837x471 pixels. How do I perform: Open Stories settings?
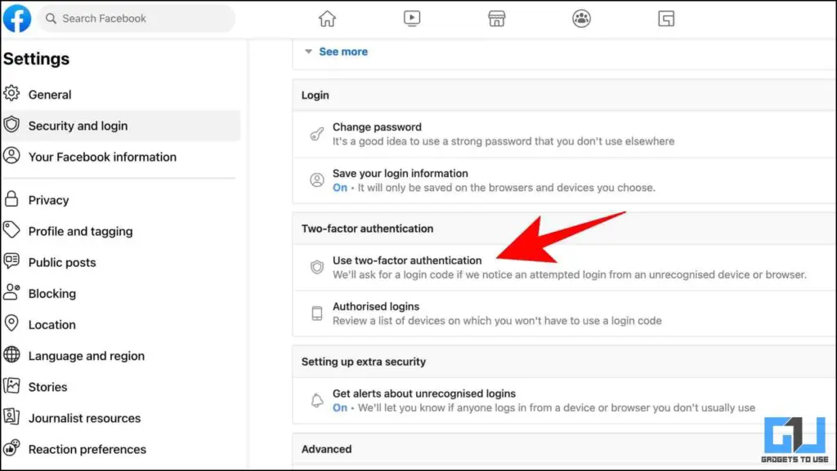(121, 387)
